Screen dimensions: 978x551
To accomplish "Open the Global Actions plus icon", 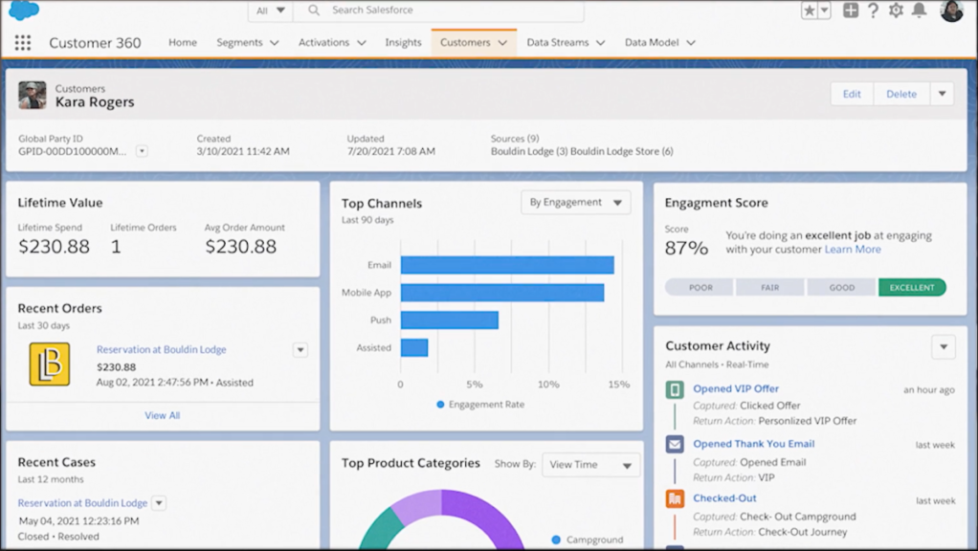I will [x=850, y=11].
